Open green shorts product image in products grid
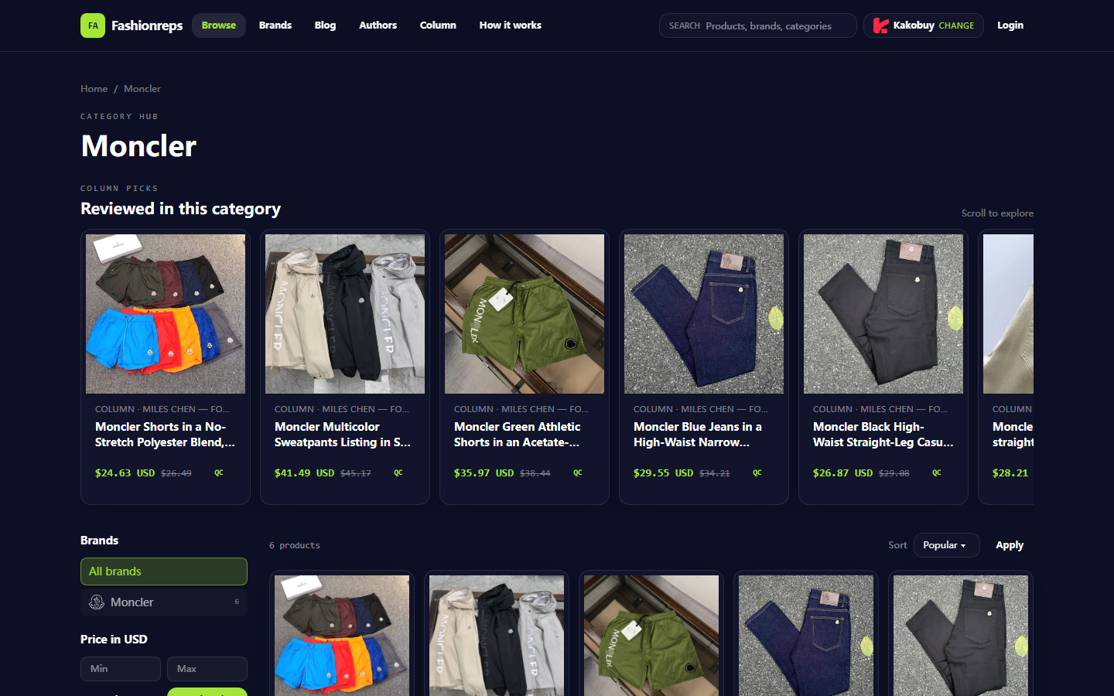Screen dimensions: 1114x696 pos(651,636)
